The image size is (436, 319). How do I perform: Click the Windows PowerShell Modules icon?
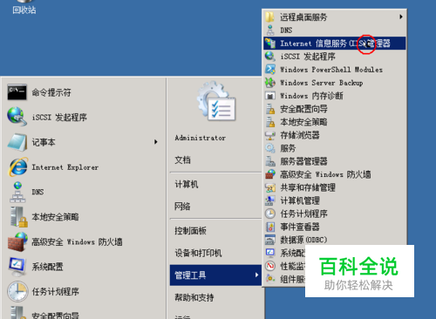pos(270,70)
